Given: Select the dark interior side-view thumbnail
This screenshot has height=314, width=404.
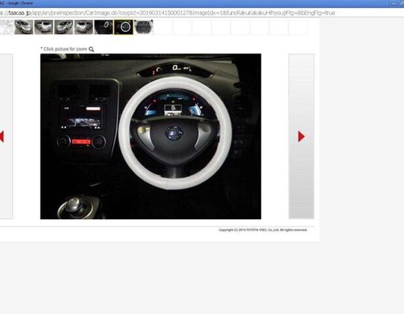Looking at the screenshot, I should click(x=103, y=27).
